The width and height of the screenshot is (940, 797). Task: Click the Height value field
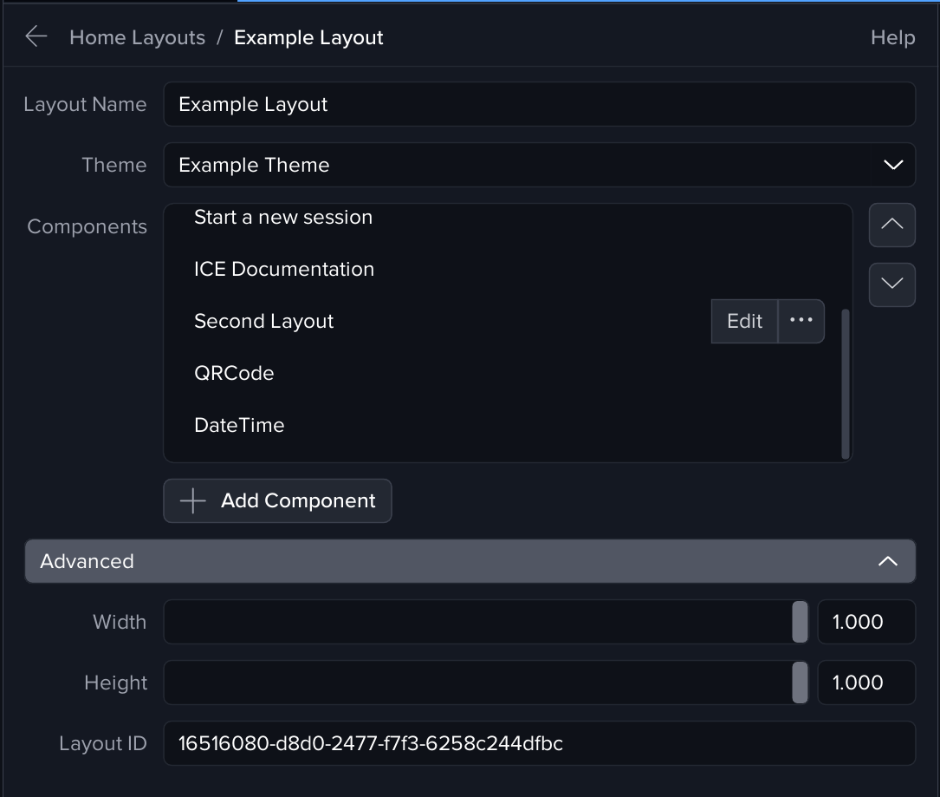[865, 683]
